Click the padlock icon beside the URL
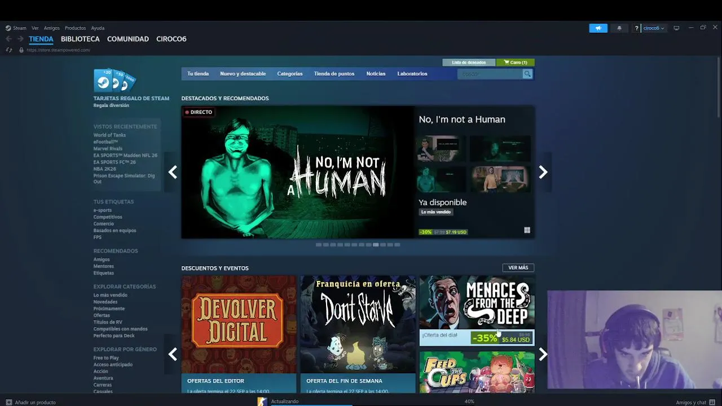Image resolution: width=722 pixels, height=406 pixels. pos(21,50)
